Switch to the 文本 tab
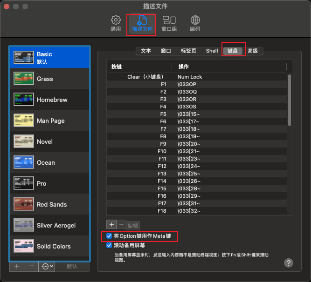 coord(146,51)
